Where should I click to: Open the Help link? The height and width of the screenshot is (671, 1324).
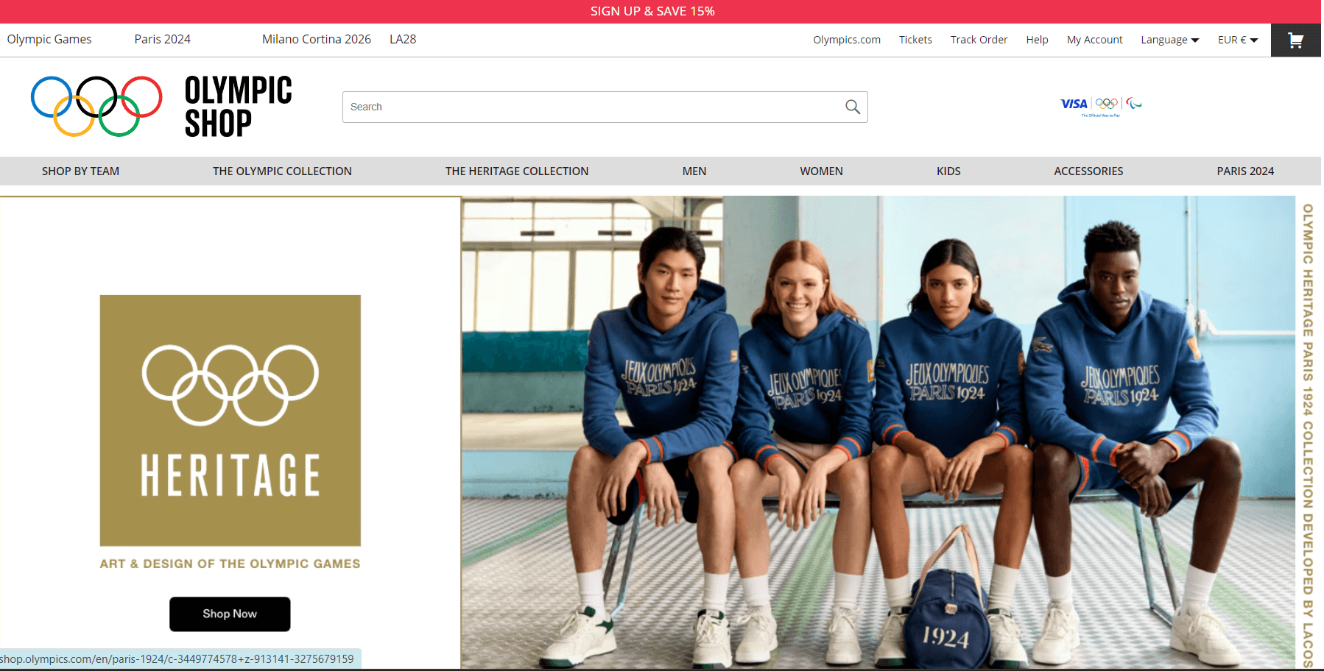(1037, 40)
